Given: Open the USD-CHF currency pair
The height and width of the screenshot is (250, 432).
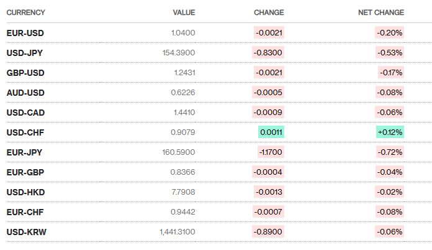Looking at the screenshot, I should tap(25, 132).
